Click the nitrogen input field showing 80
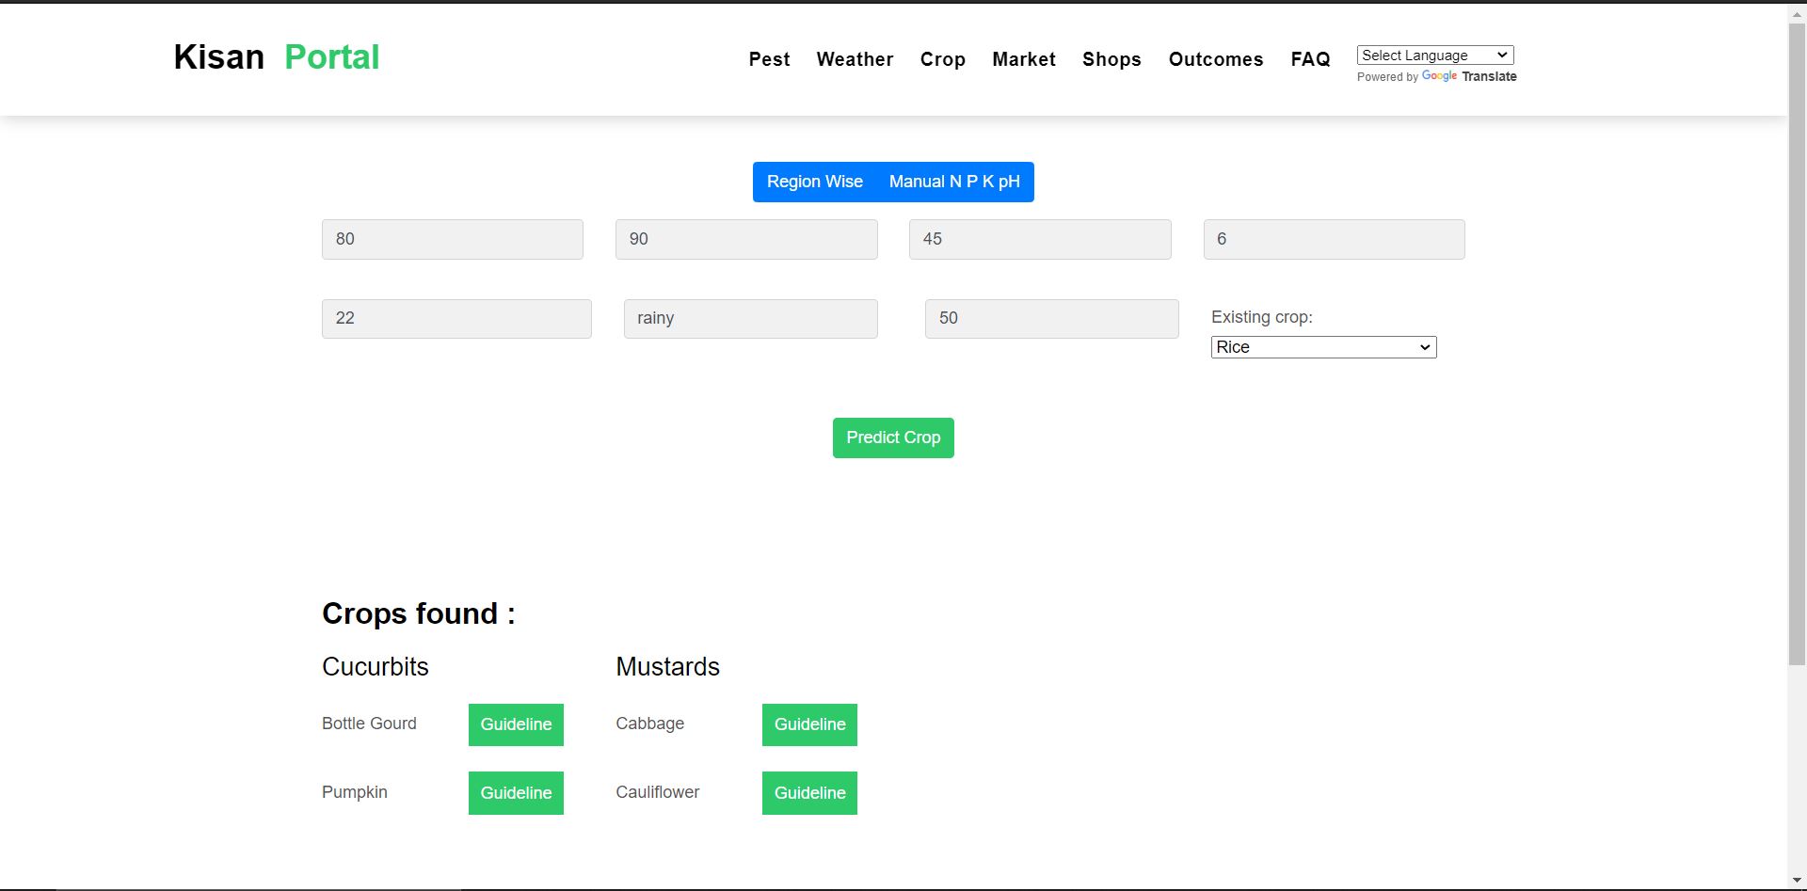 point(452,239)
